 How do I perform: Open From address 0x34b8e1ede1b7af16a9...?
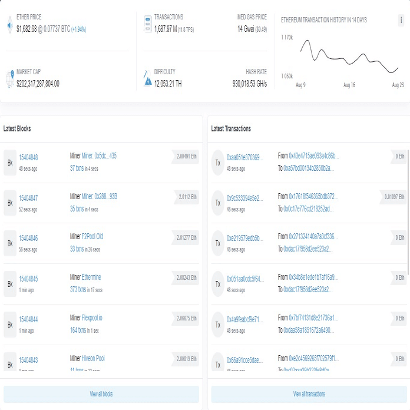coord(313,277)
